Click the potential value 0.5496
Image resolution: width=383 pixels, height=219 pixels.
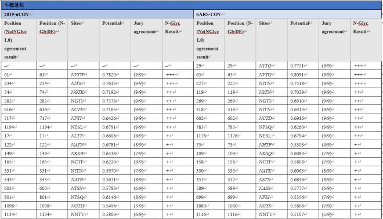click(109, 206)
